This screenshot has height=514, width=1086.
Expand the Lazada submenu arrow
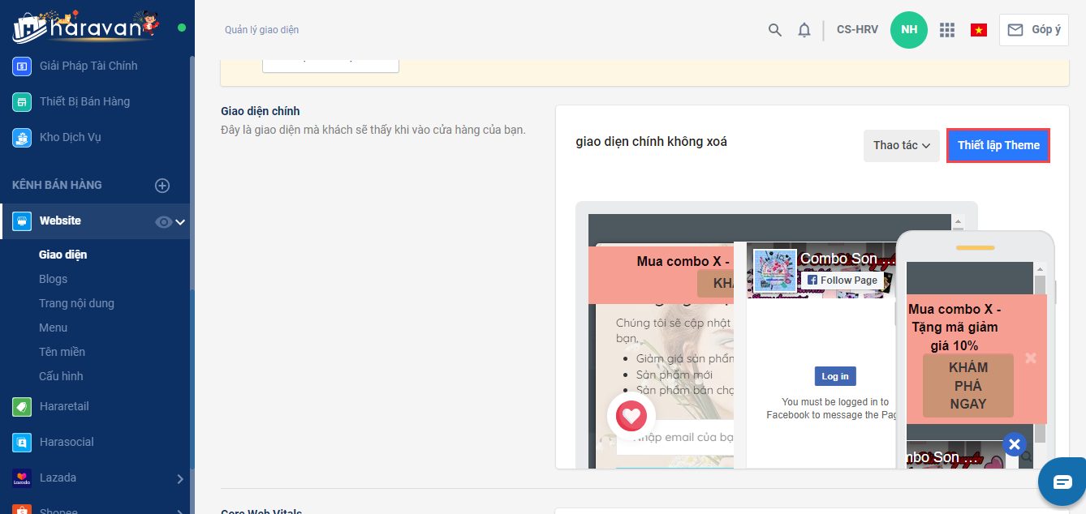(x=180, y=479)
